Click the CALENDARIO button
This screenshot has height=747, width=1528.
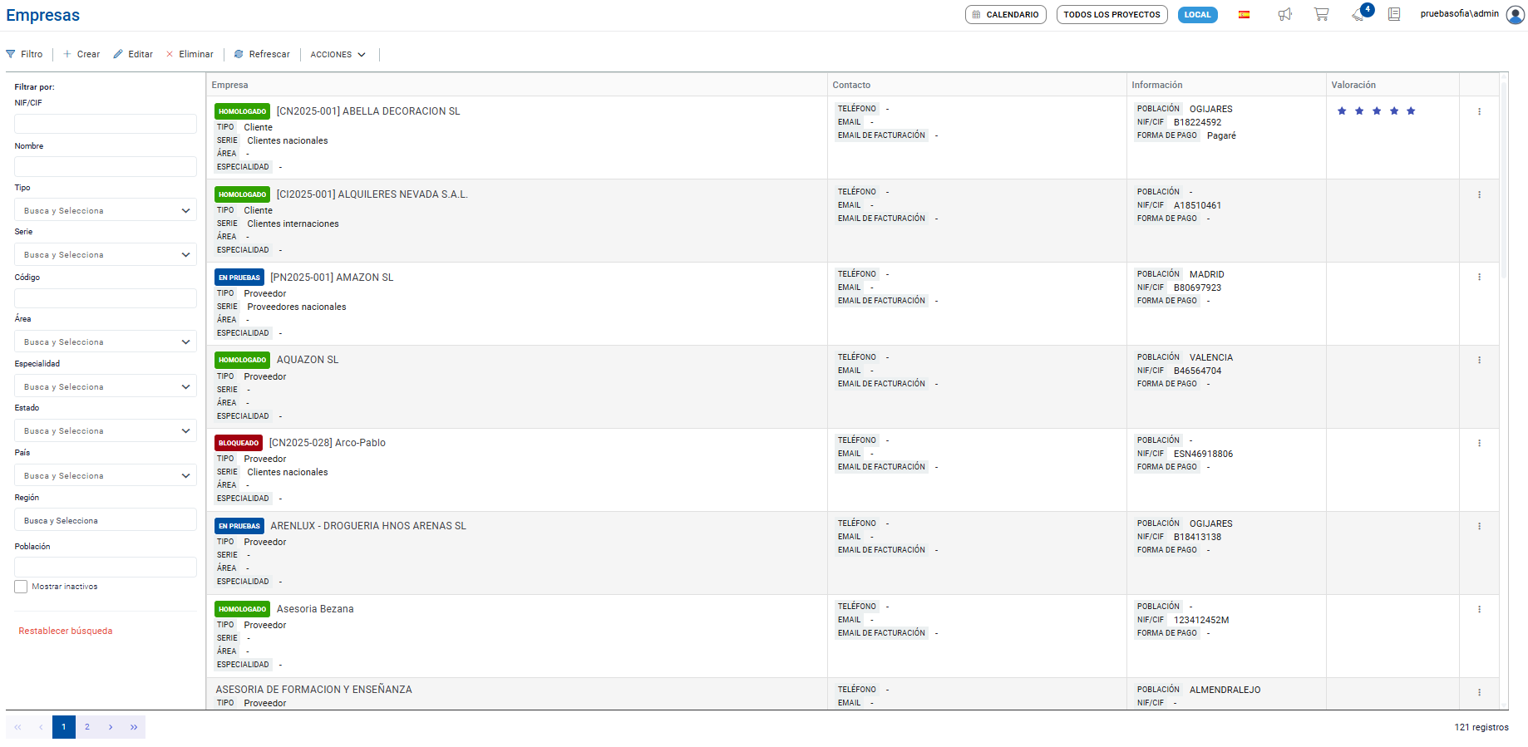point(1005,14)
